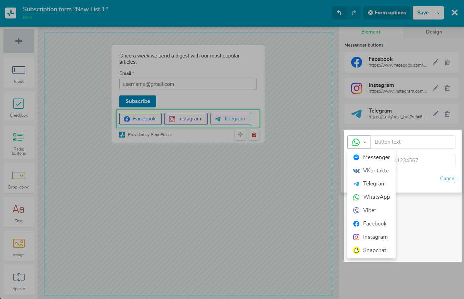The image size is (464, 299).
Task: Add a Radio buttons element
Action: pos(19,142)
